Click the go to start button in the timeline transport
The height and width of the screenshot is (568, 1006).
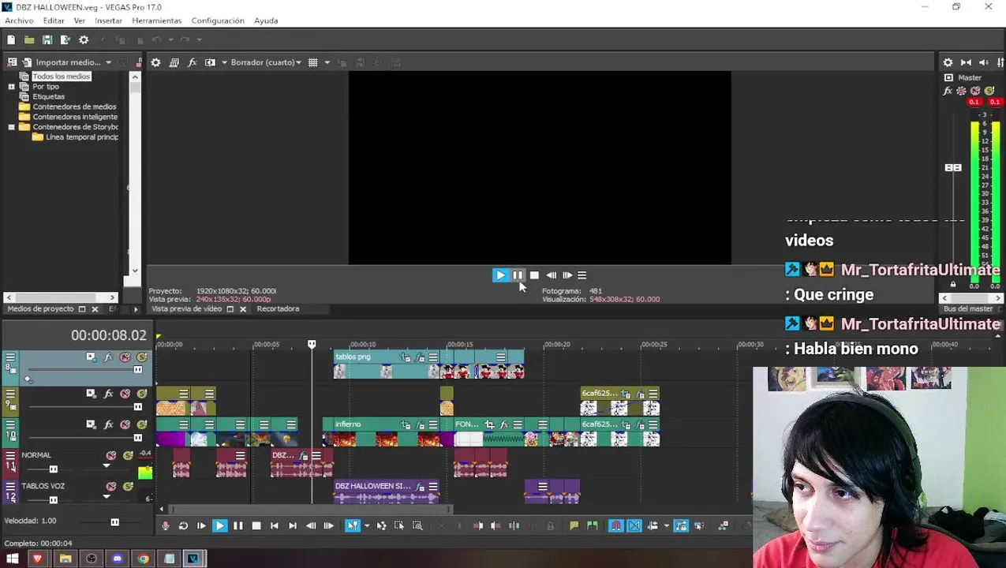(274, 526)
